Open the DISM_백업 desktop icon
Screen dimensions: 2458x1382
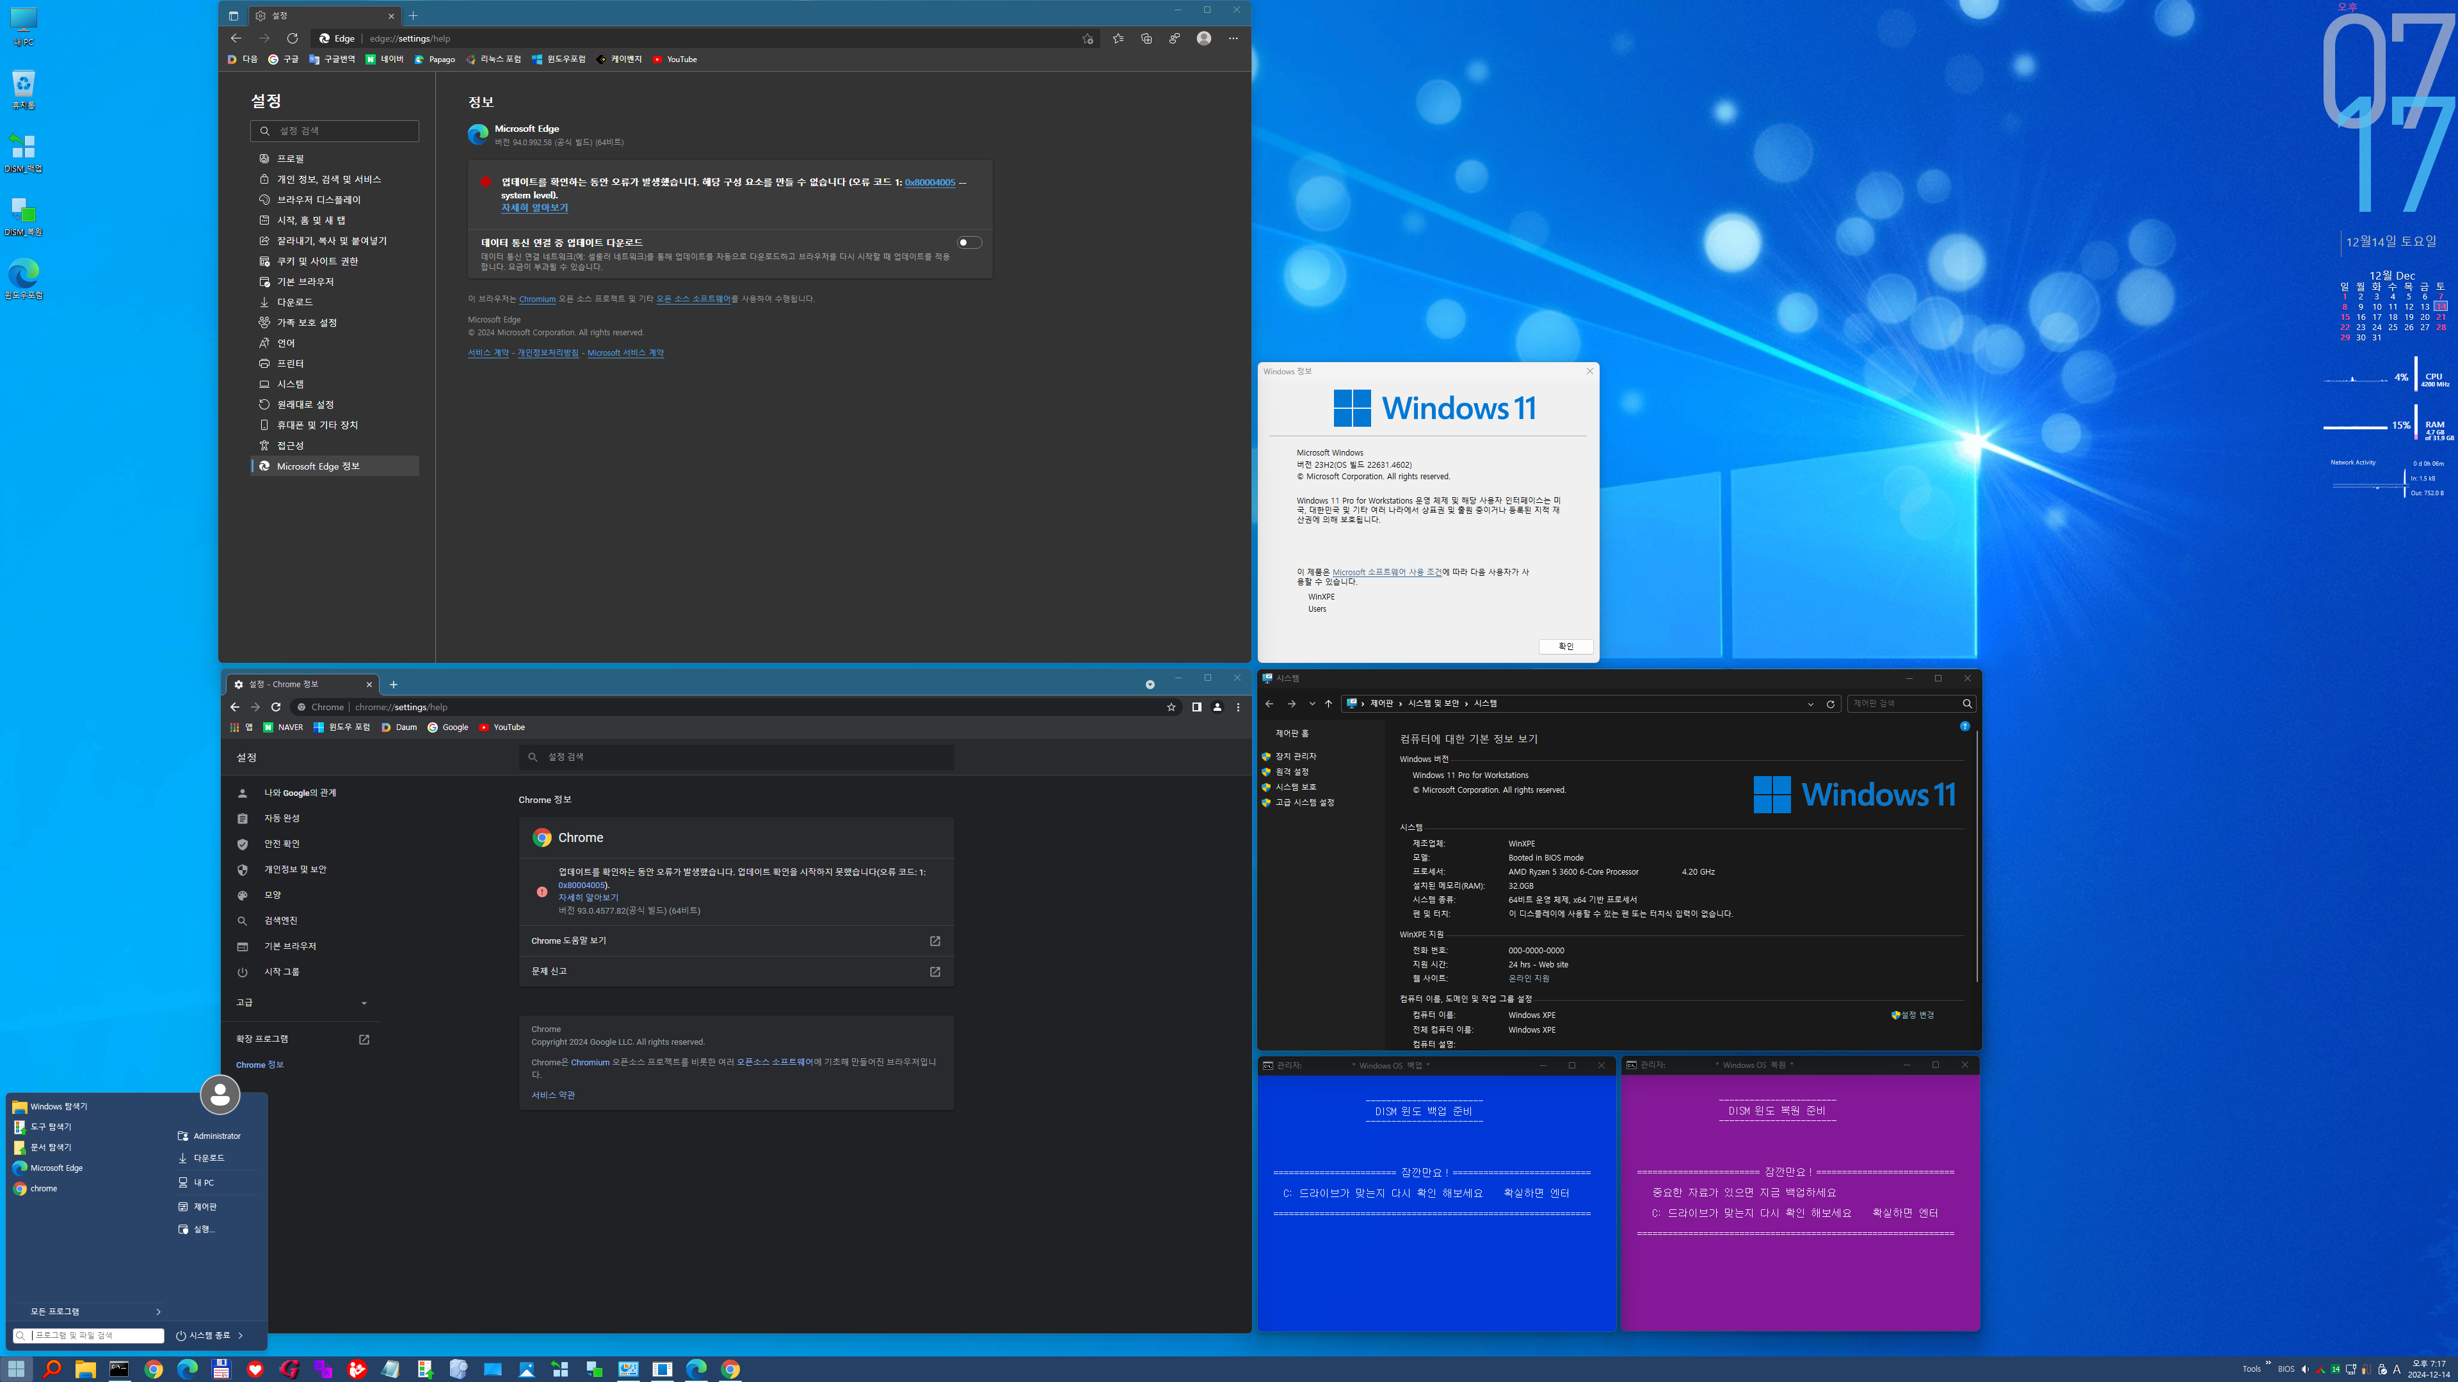pos(23,153)
